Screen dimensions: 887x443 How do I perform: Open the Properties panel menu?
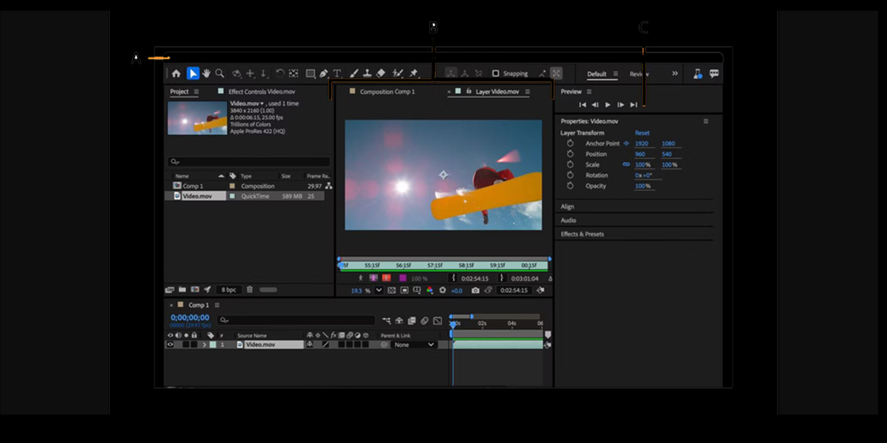(706, 121)
